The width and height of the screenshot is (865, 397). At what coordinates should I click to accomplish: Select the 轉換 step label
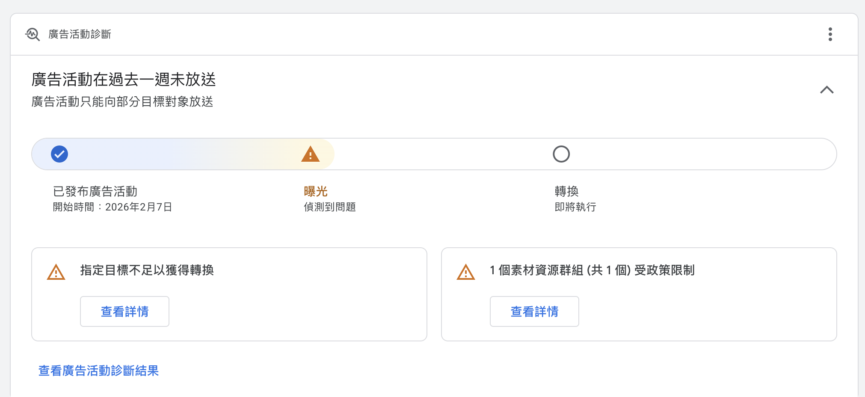pos(566,191)
